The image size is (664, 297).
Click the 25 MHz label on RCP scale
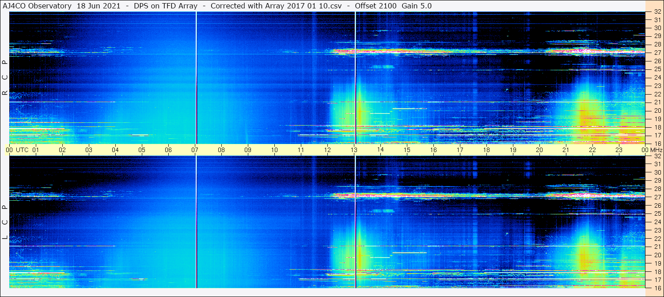tap(657, 69)
